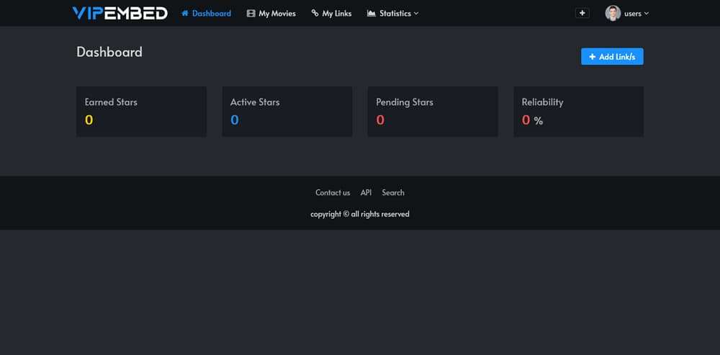
Task: Follow the Search footer link
Action: point(393,192)
